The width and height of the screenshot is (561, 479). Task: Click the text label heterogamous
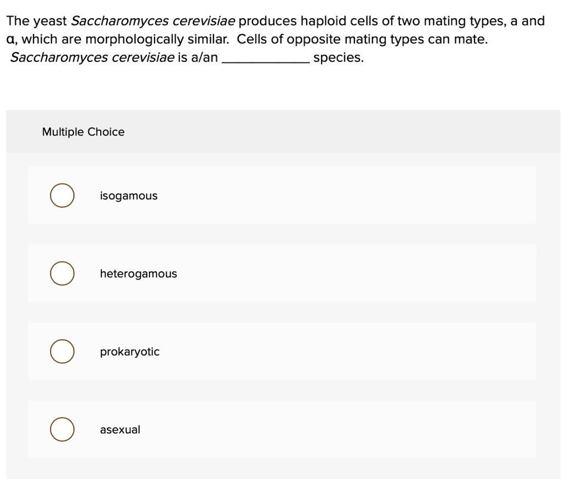coord(138,273)
